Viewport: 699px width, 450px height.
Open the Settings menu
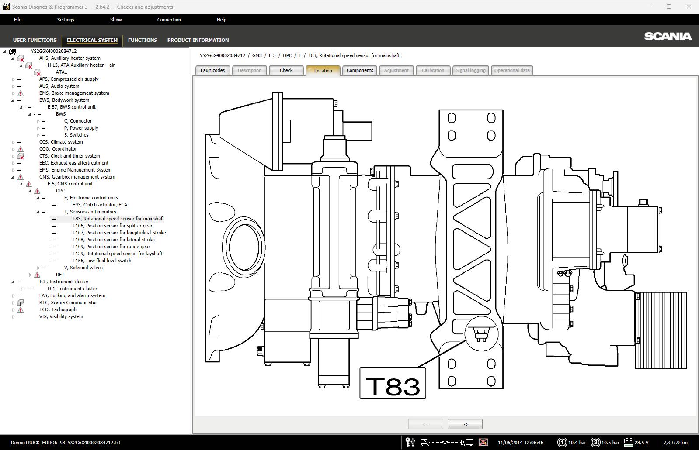[x=66, y=20]
